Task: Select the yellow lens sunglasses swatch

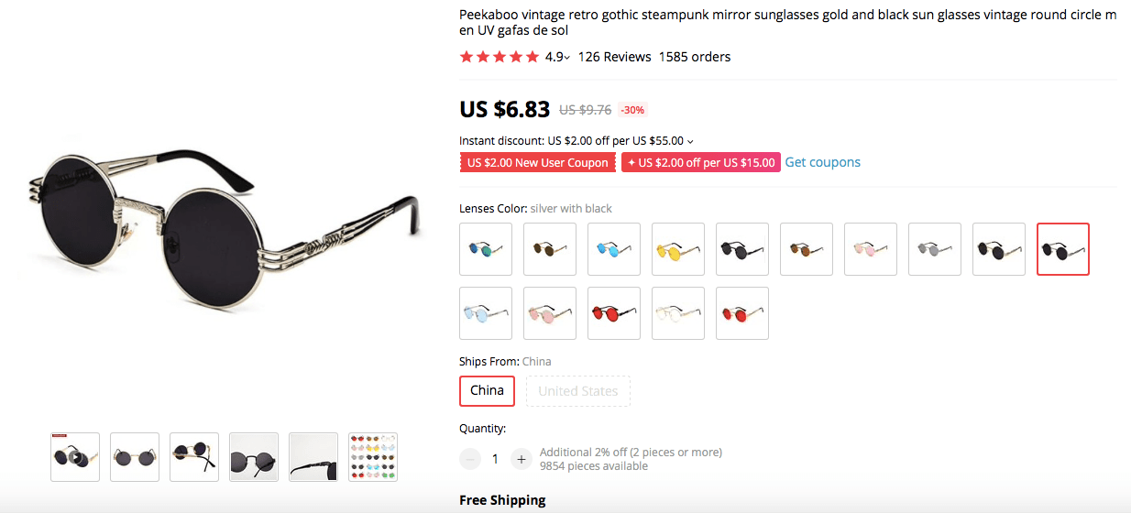Action: point(678,249)
